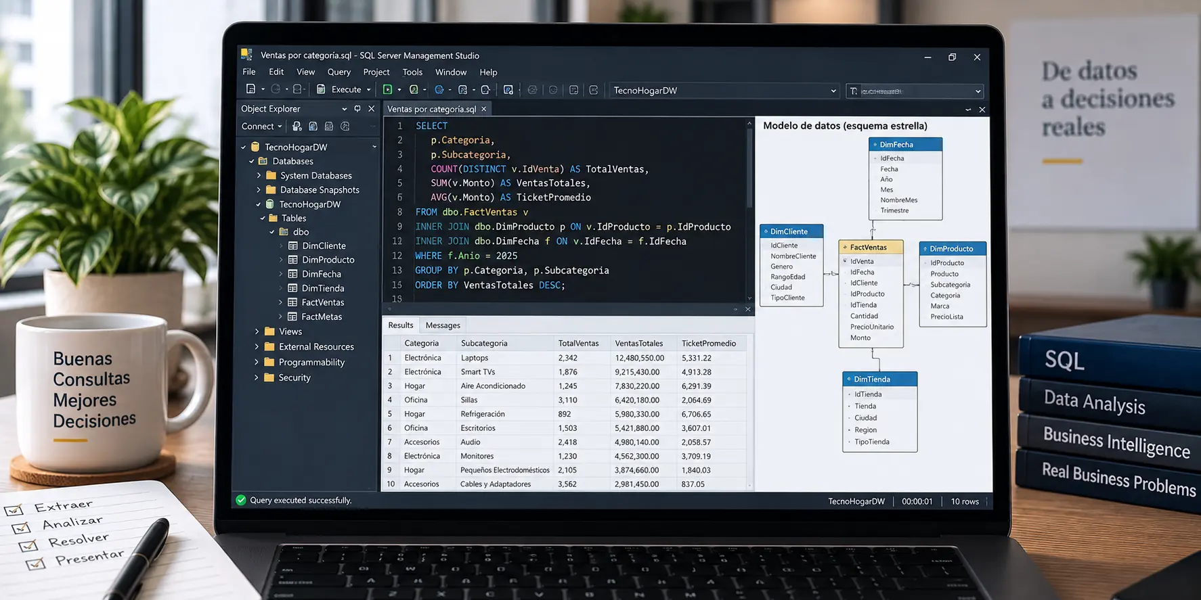Screen dimensions: 1201x600
Task: Click NombreCliente field in DimCliente diagram table
Action: (793, 256)
